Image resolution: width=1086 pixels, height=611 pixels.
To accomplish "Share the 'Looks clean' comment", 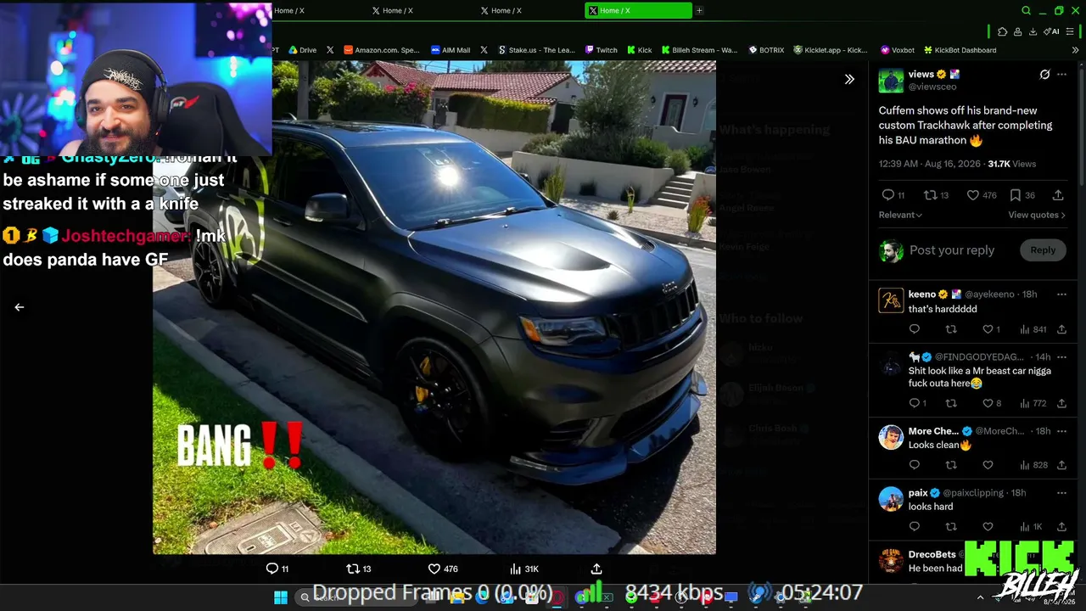I will coord(1061,465).
